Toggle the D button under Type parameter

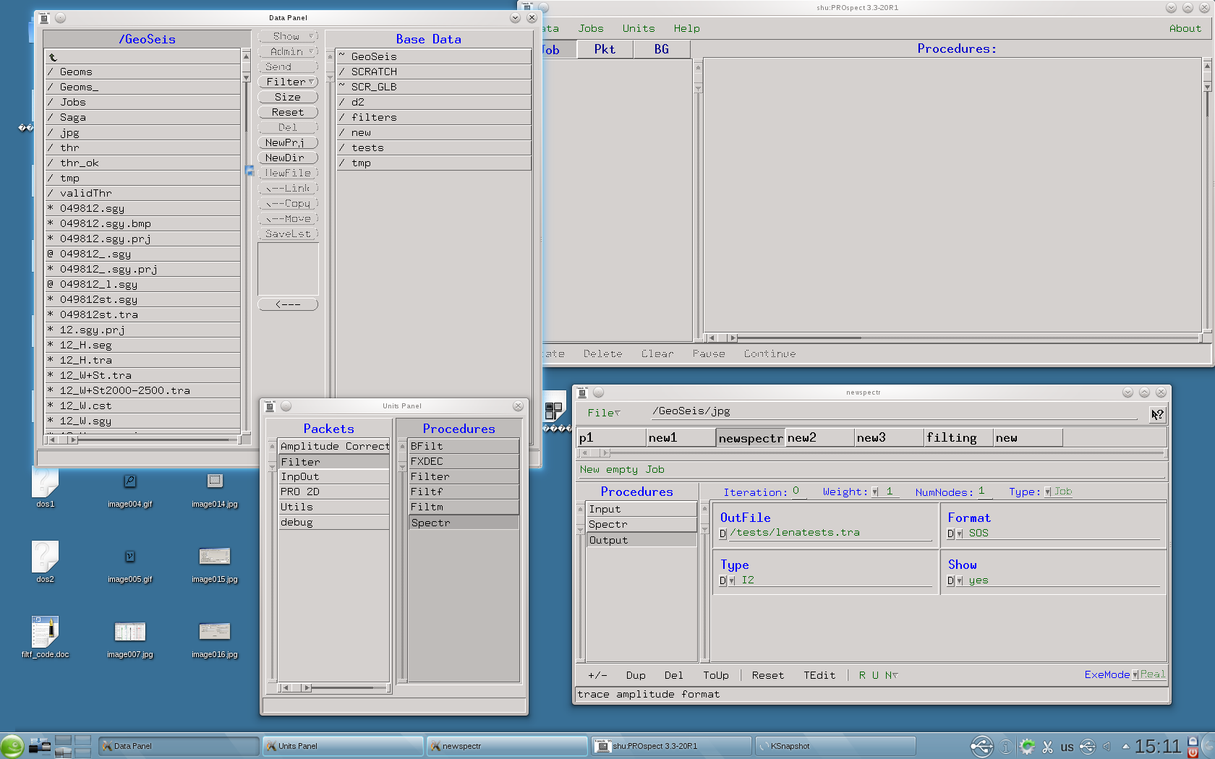[722, 581]
